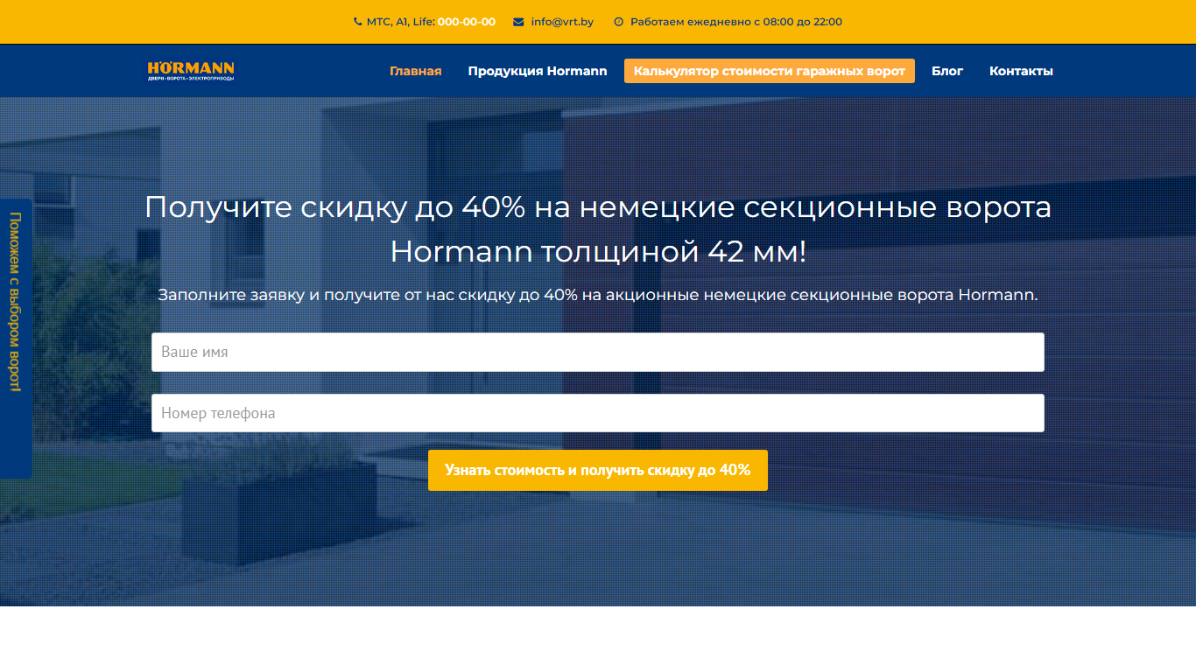Click the clock working-hours icon

point(619,22)
